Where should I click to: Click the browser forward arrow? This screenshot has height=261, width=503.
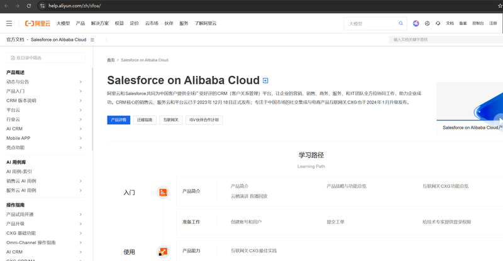(x=18, y=6)
